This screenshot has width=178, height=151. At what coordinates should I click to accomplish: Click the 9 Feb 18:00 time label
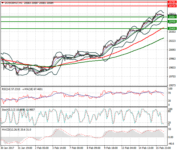pyautogui.click(x=111, y=148)
